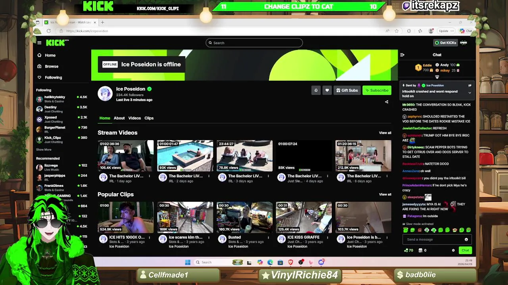
Task: Open options for ICE HITS 1000X clip
Action: point(149,237)
